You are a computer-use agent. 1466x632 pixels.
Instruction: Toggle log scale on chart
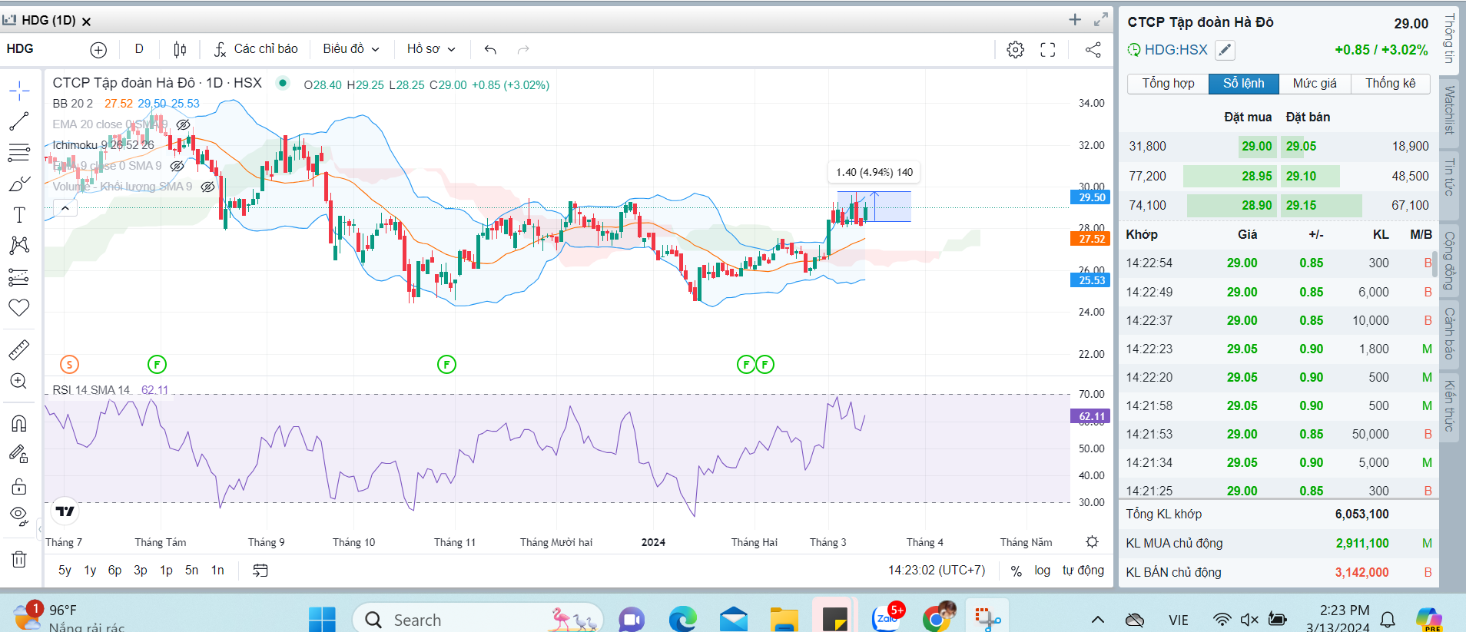(1042, 571)
